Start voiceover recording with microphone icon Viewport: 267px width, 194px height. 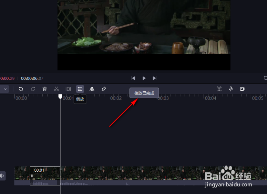pos(231,89)
